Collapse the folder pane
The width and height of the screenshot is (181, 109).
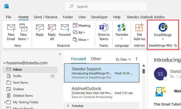coord(60,54)
